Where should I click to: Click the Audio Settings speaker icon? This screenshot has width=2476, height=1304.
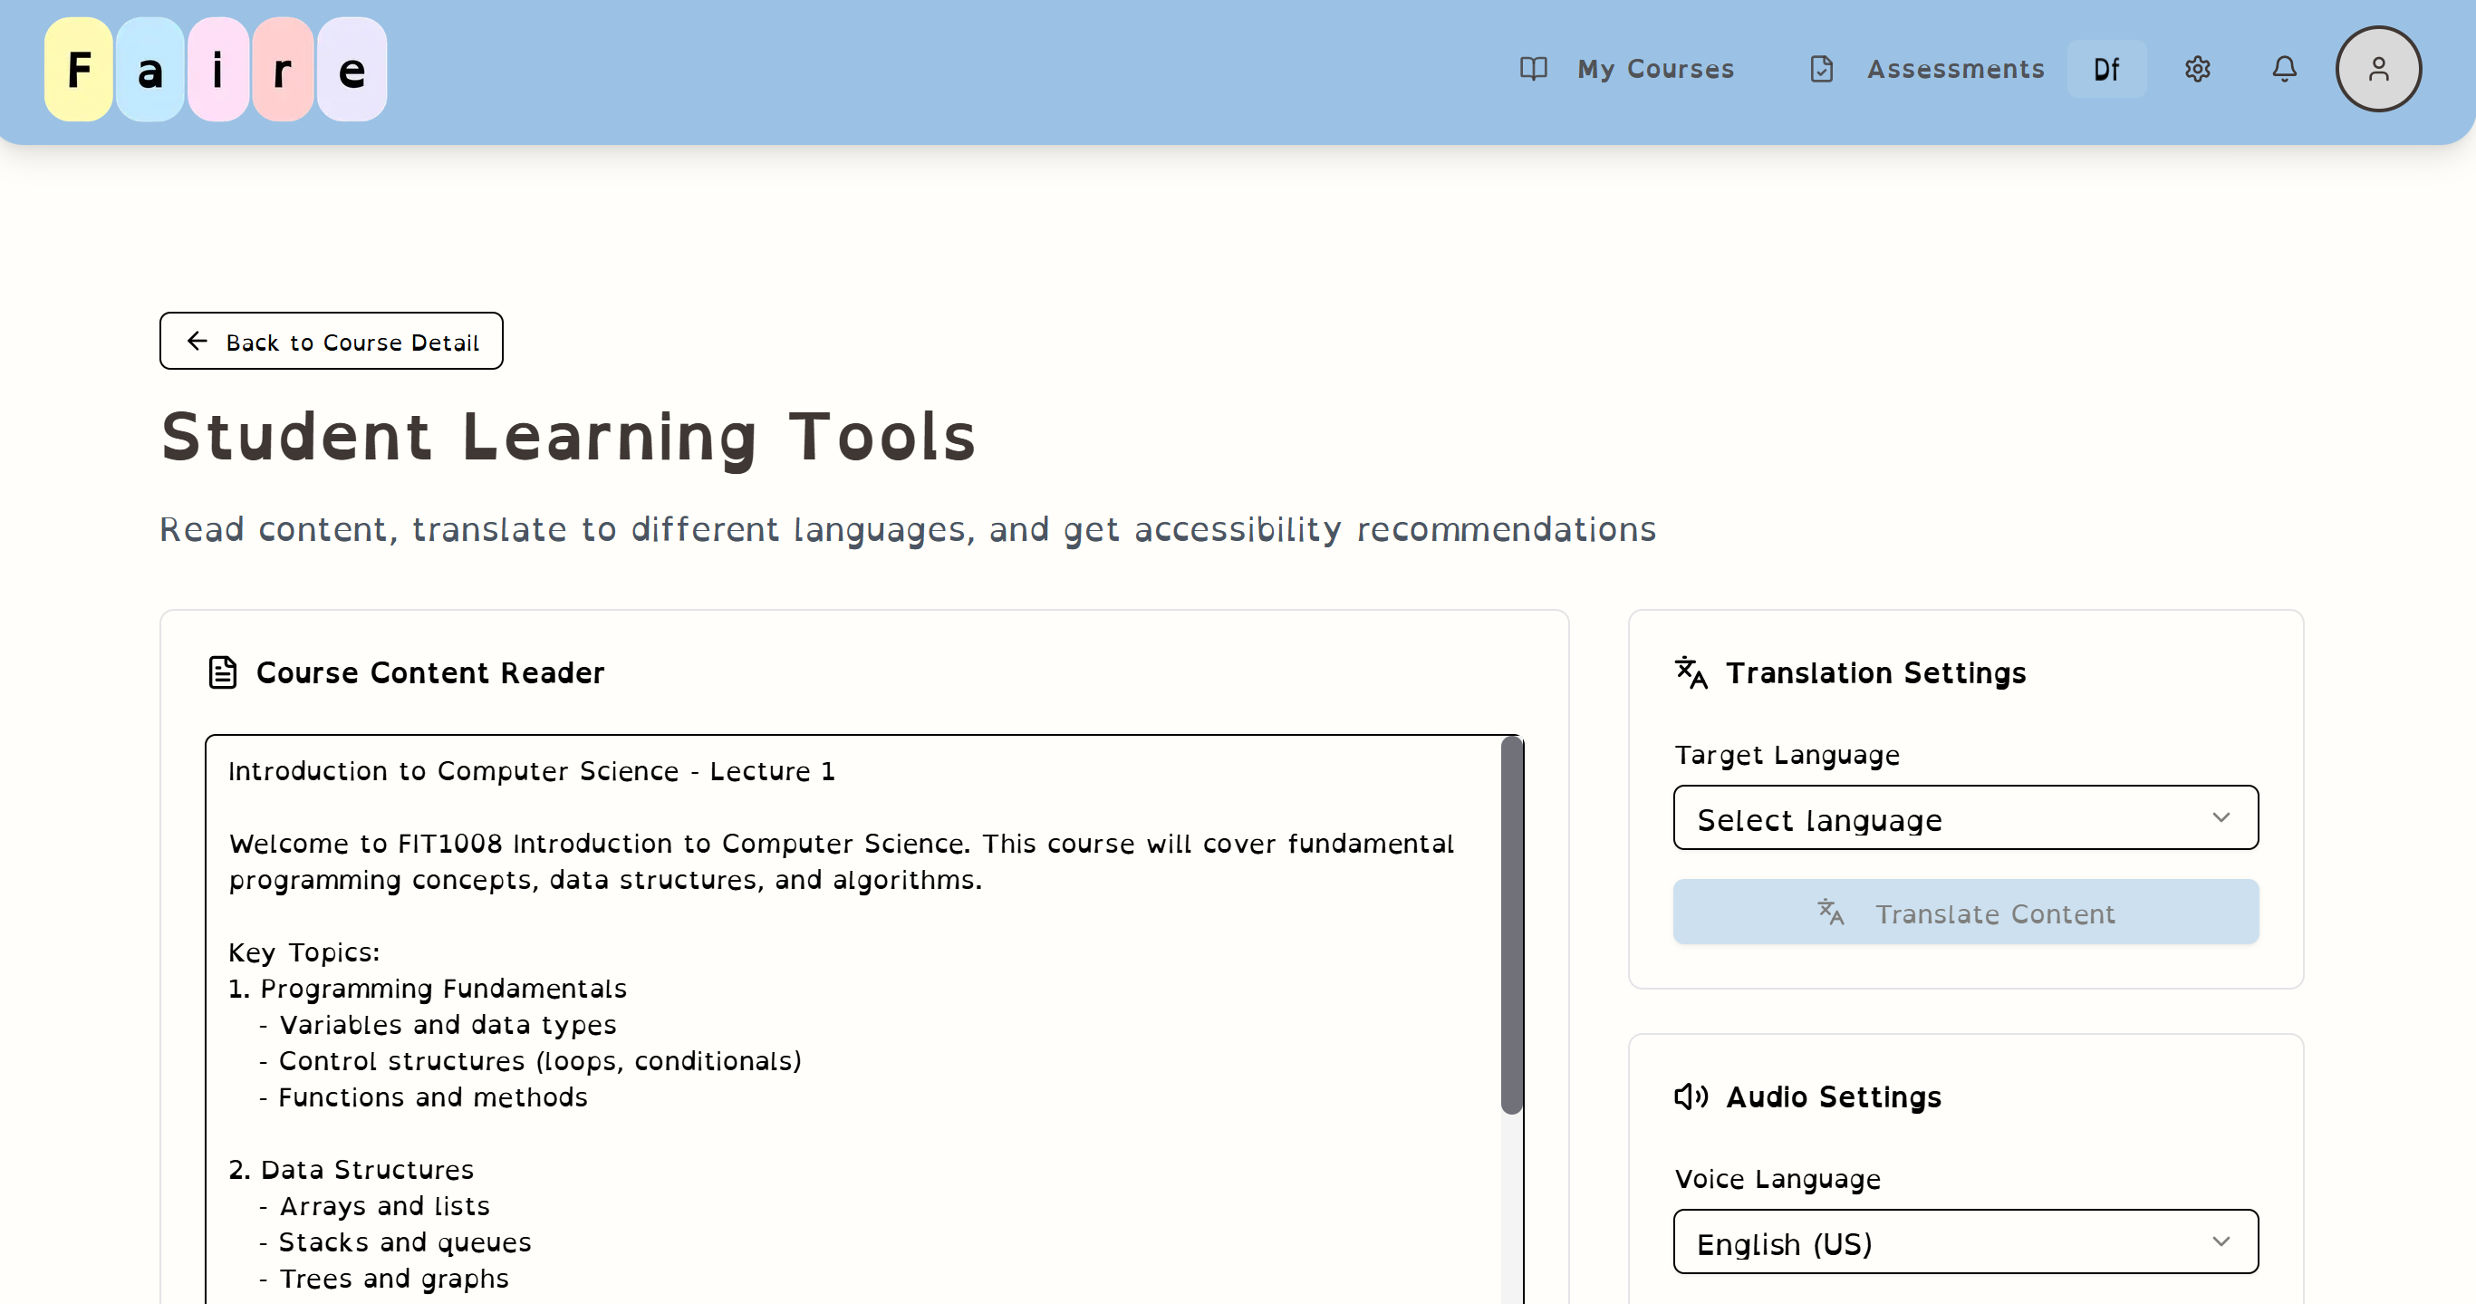tap(1691, 1096)
